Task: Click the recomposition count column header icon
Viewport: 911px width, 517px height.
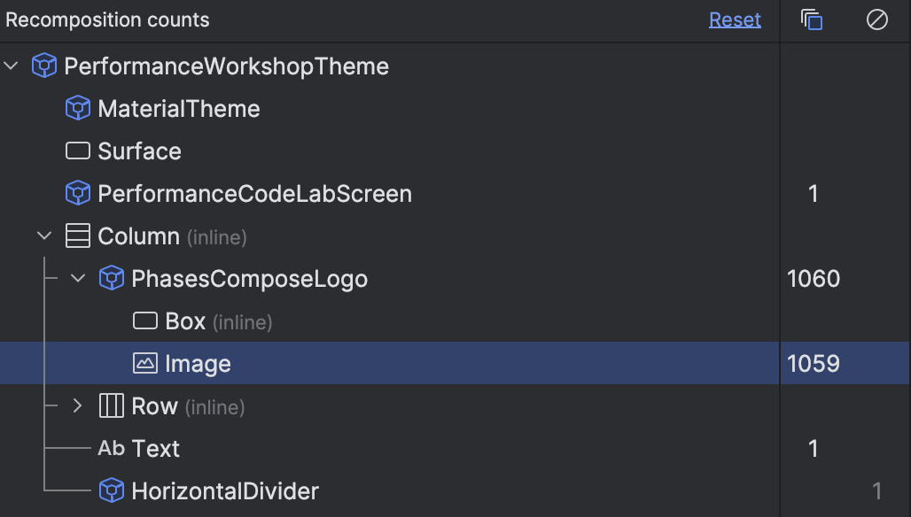Action: pyautogui.click(x=811, y=19)
